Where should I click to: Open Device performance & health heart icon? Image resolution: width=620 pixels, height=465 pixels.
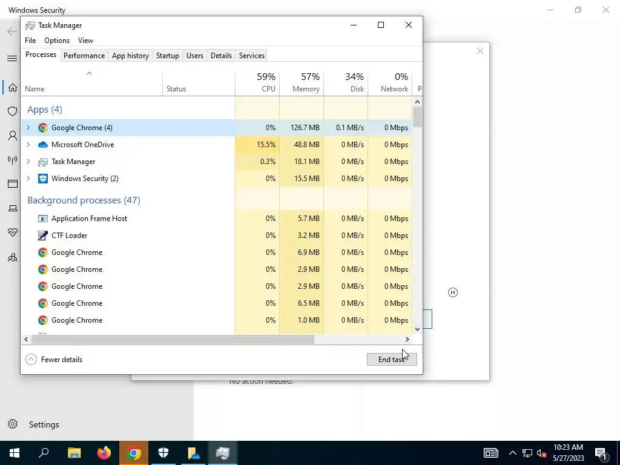pos(13,232)
